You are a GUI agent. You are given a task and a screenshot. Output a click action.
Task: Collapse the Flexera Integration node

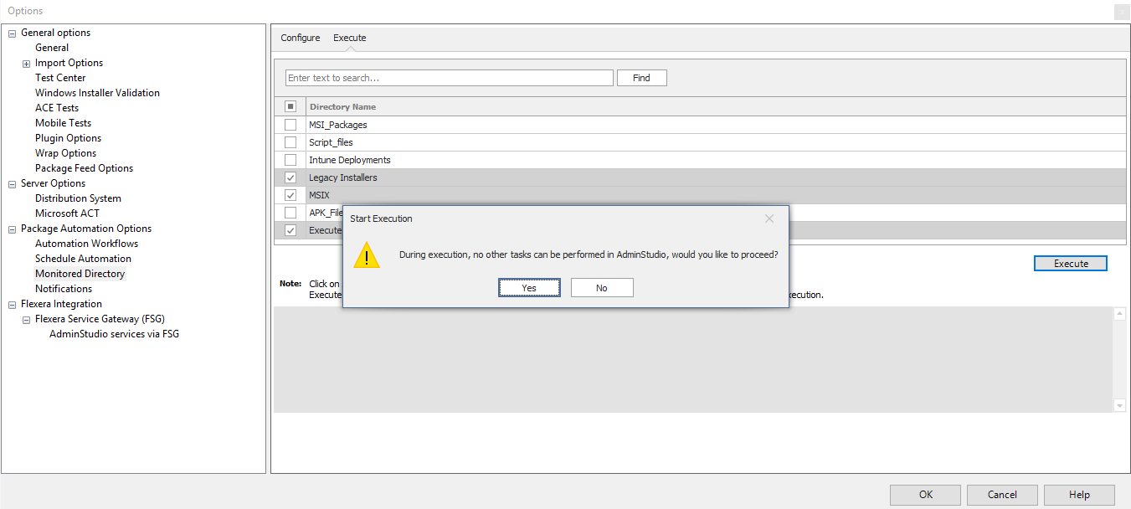click(x=13, y=305)
